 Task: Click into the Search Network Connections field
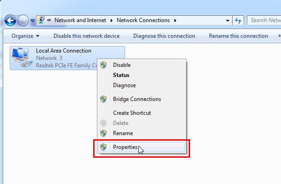264,20
